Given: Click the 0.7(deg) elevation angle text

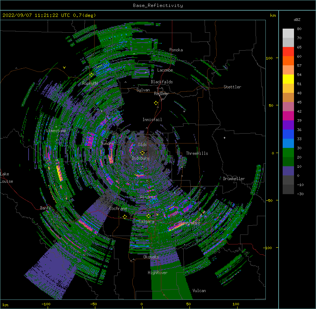Looking at the screenshot, I should tap(84, 15).
